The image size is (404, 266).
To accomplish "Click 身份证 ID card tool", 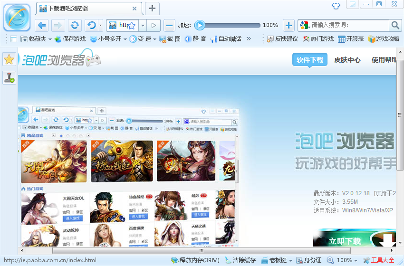I will pos(308,260).
